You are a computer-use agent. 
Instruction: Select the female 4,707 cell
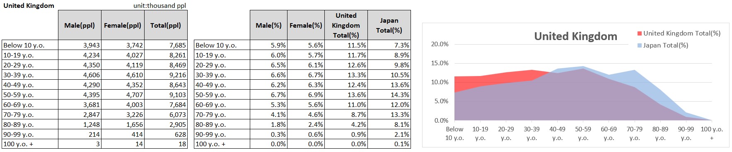[123, 95]
